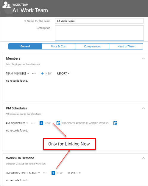Click blue plus icon beside PM Schedules NEW
Viewport: 148px width, 186px height.
click(x=41, y=123)
